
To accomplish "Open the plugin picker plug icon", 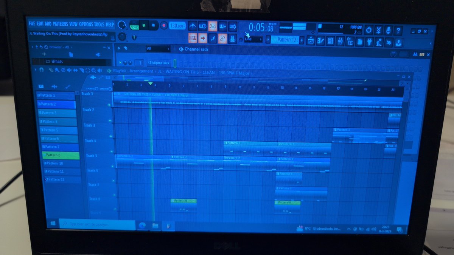I will click(x=369, y=41).
